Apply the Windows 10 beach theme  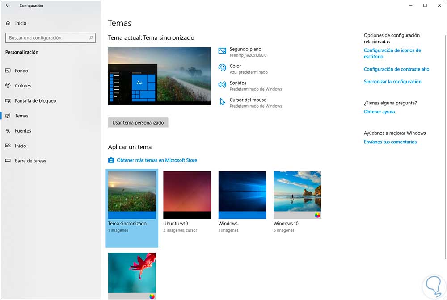click(x=297, y=195)
